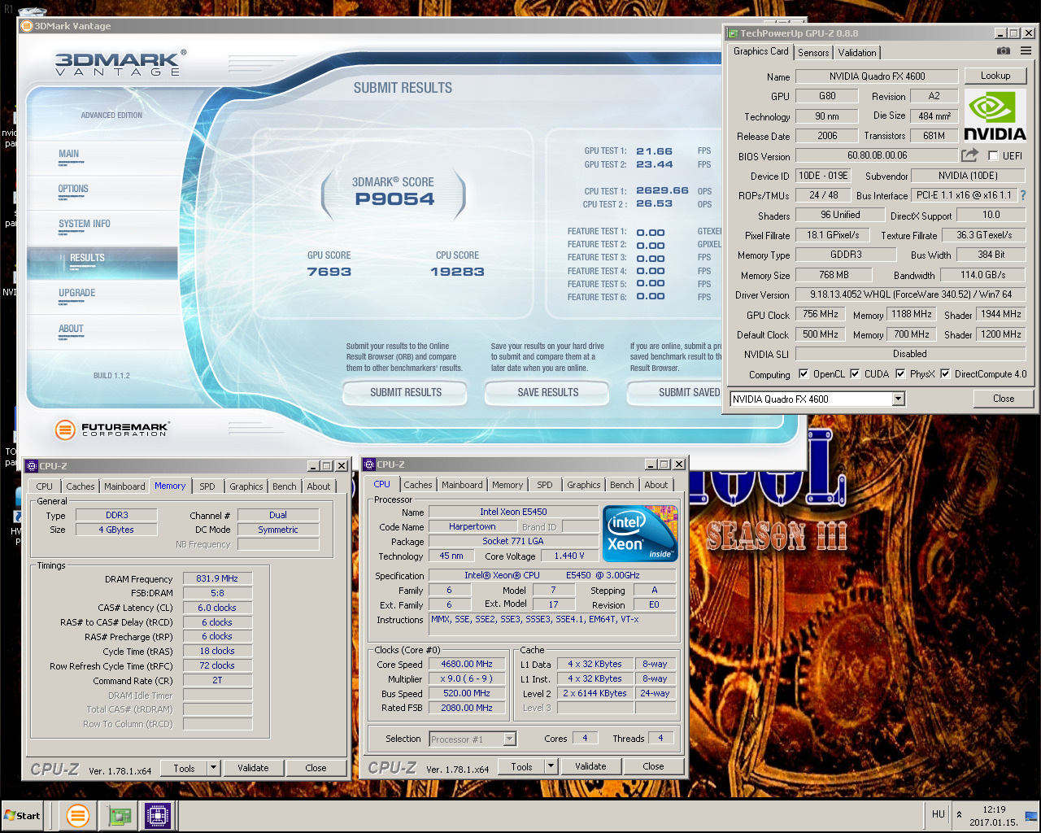
Task: Click the CPU-Z CPU window title icon
Action: tap(369, 464)
